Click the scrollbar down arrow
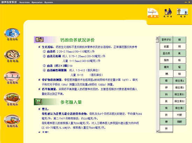 [x=157, y=131]
